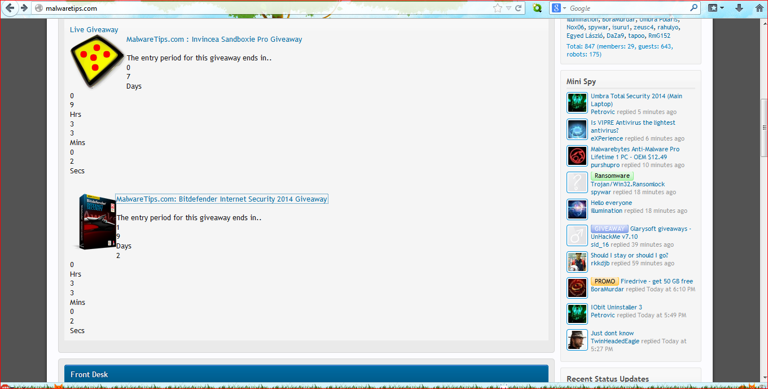Open online member Egyed László's profile

pyautogui.click(x=585, y=36)
